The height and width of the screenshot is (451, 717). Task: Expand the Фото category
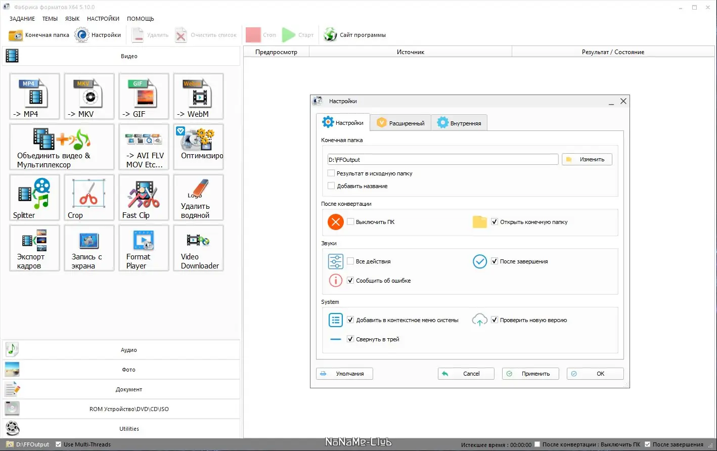tap(121, 370)
